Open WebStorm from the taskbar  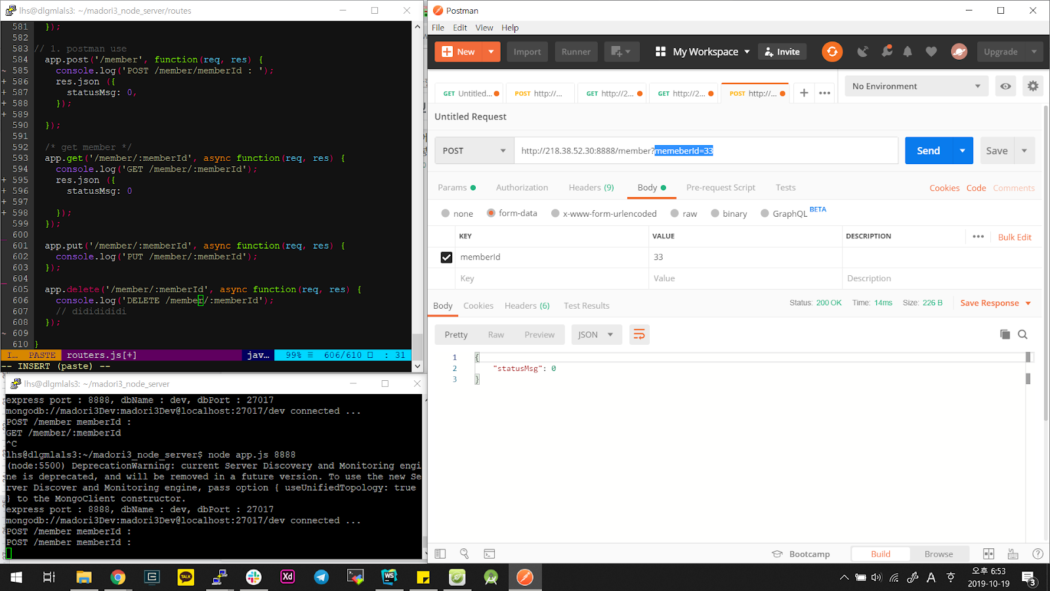[389, 577]
